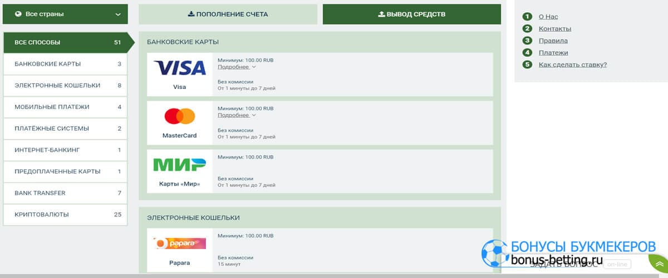
Task: Select the Мобильные платежи category
Action: tap(65, 107)
